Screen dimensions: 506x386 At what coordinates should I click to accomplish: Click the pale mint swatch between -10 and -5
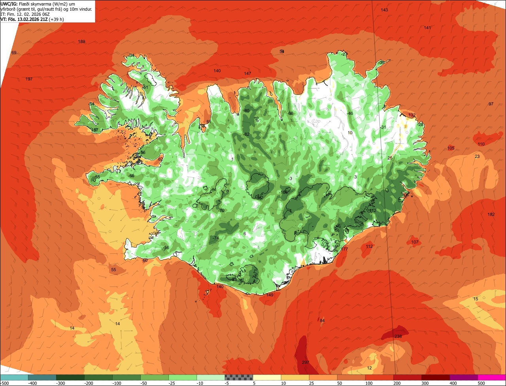coord(211,377)
